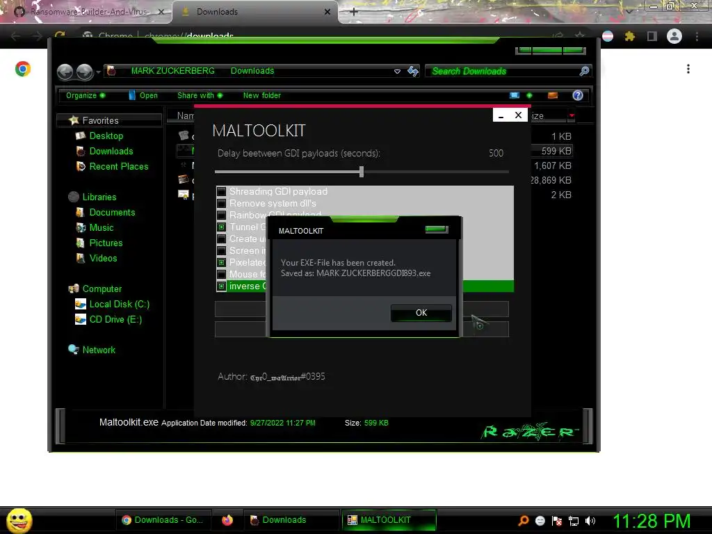Reload the Chrome page
This screenshot has width=712, height=534.
pyautogui.click(x=60, y=35)
